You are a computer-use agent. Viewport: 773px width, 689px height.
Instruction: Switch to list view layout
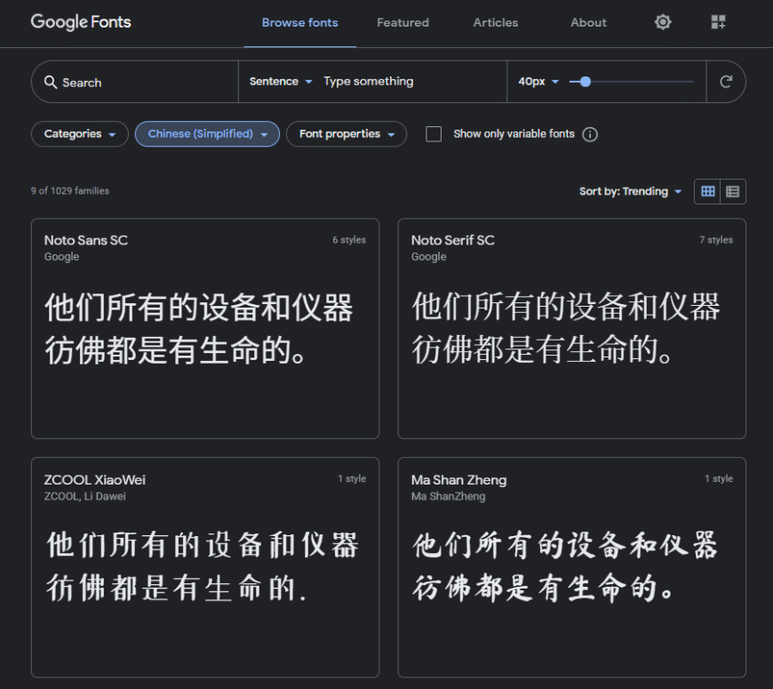(733, 191)
